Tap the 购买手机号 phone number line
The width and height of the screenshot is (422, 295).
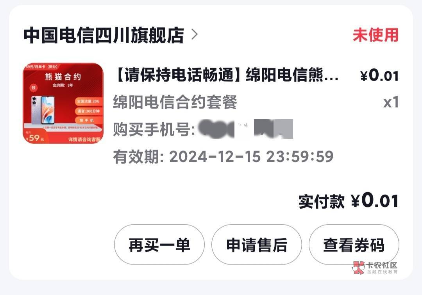click(203, 129)
